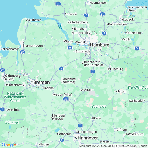Click the Wolfsburg city label

click(x=136, y=134)
